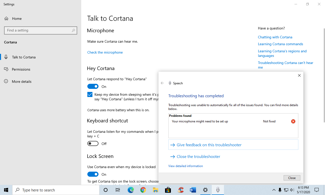The width and height of the screenshot is (325, 195).
Task: Click the Not fixed status text
Action: (269, 121)
